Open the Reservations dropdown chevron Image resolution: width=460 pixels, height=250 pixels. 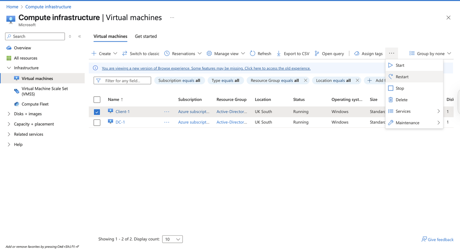coord(199,54)
